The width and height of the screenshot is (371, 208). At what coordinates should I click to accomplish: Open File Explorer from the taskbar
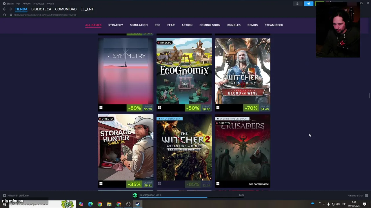(x=109, y=204)
